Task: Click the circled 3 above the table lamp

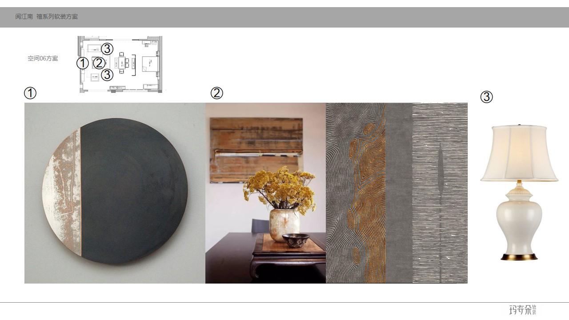Action: coord(487,97)
